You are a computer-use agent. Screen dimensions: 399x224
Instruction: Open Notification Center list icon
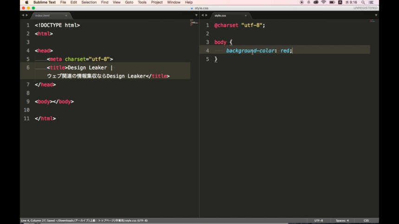371,2
